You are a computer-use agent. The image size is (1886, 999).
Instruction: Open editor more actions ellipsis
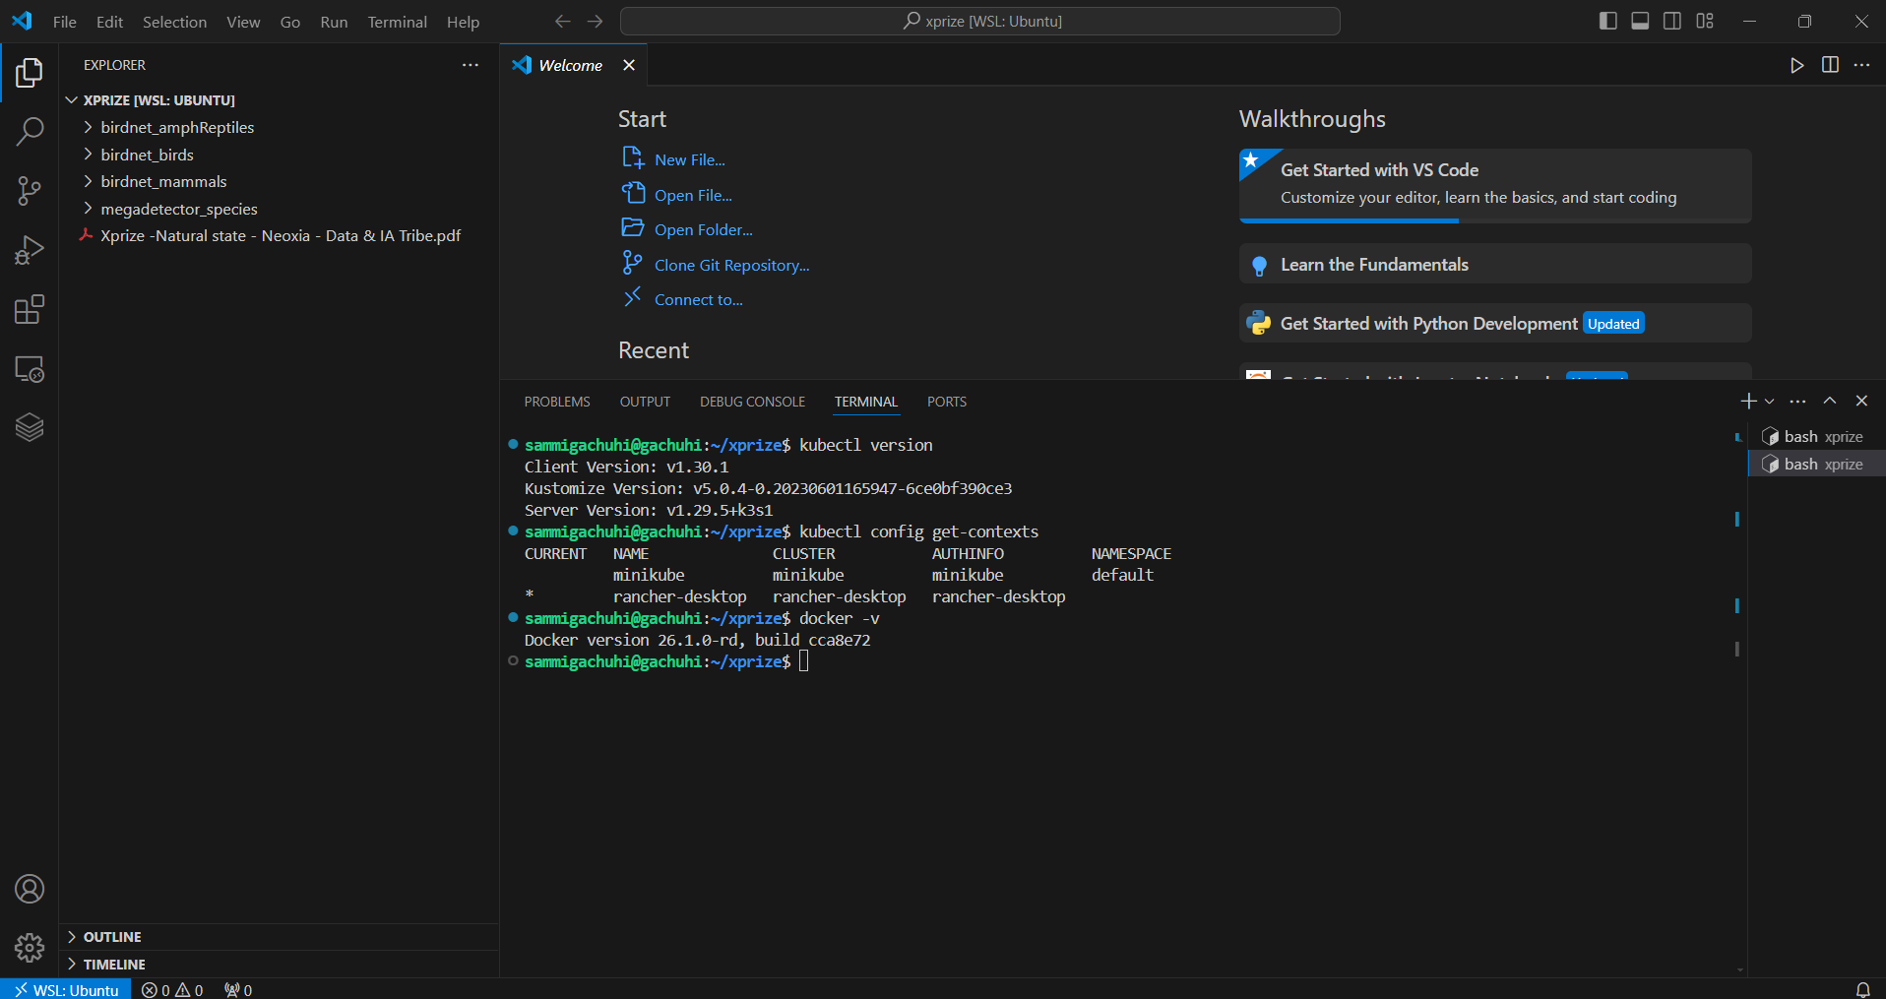coord(1862,65)
